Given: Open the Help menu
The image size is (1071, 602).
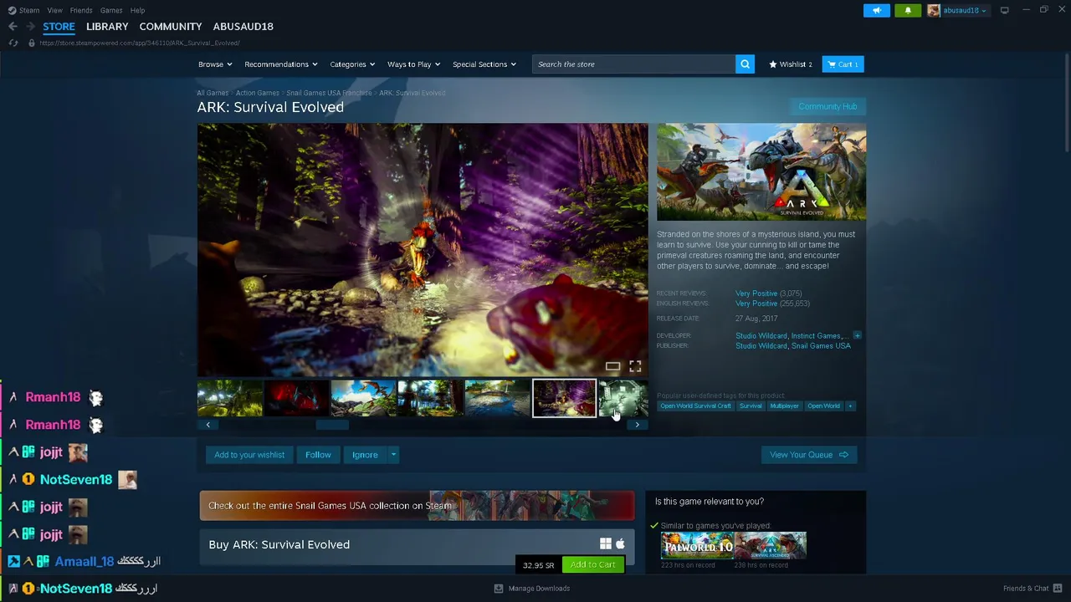Looking at the screenshot, I should (x=138, y=10).
